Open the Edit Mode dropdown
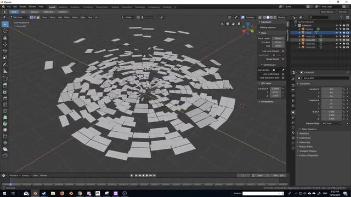 19,17
